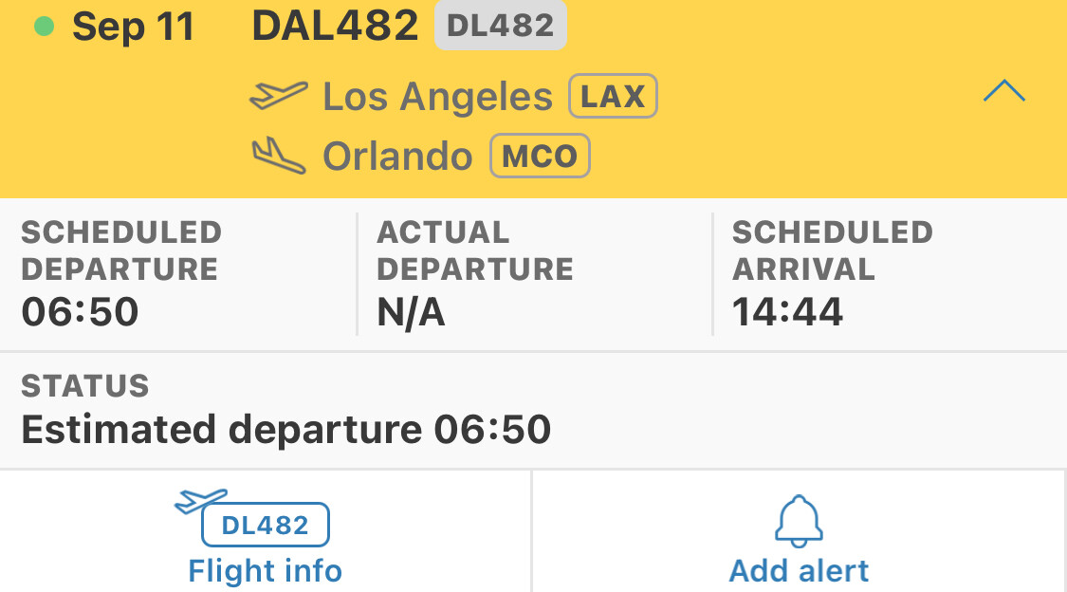Click the landing plane icon next to Orlando
The width and height of the screenshot is (1067, 592).
(x=278, y=156)
